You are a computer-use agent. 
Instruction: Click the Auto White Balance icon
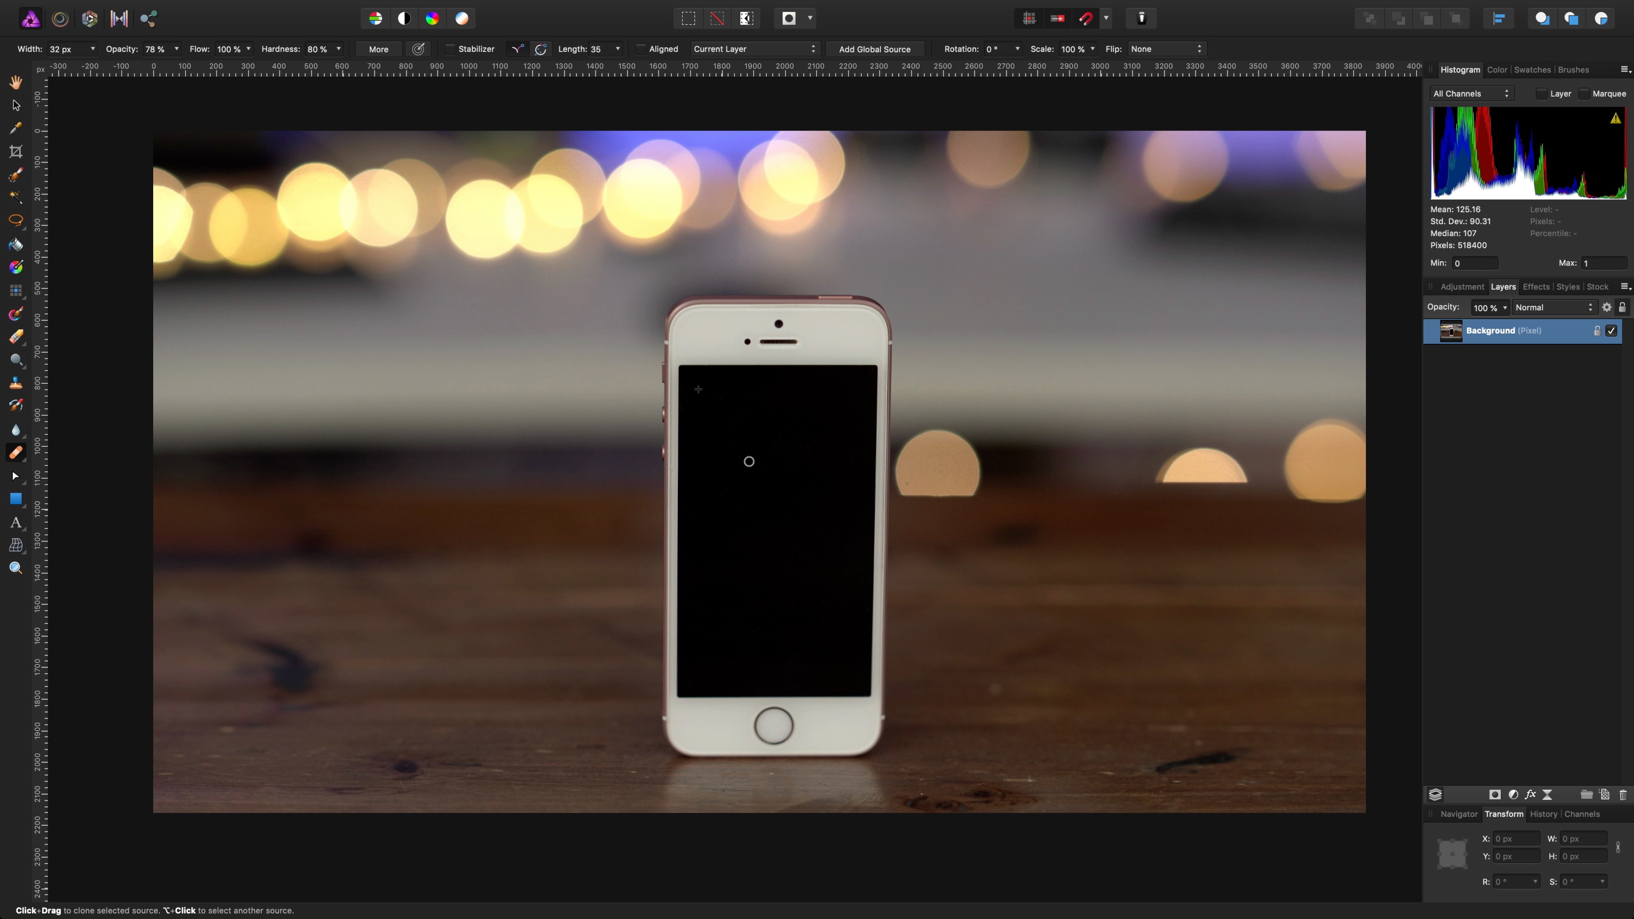pos(462,18)
